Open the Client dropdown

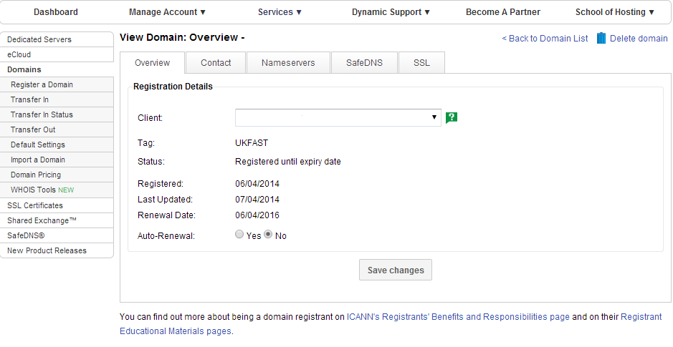(338, 117)
